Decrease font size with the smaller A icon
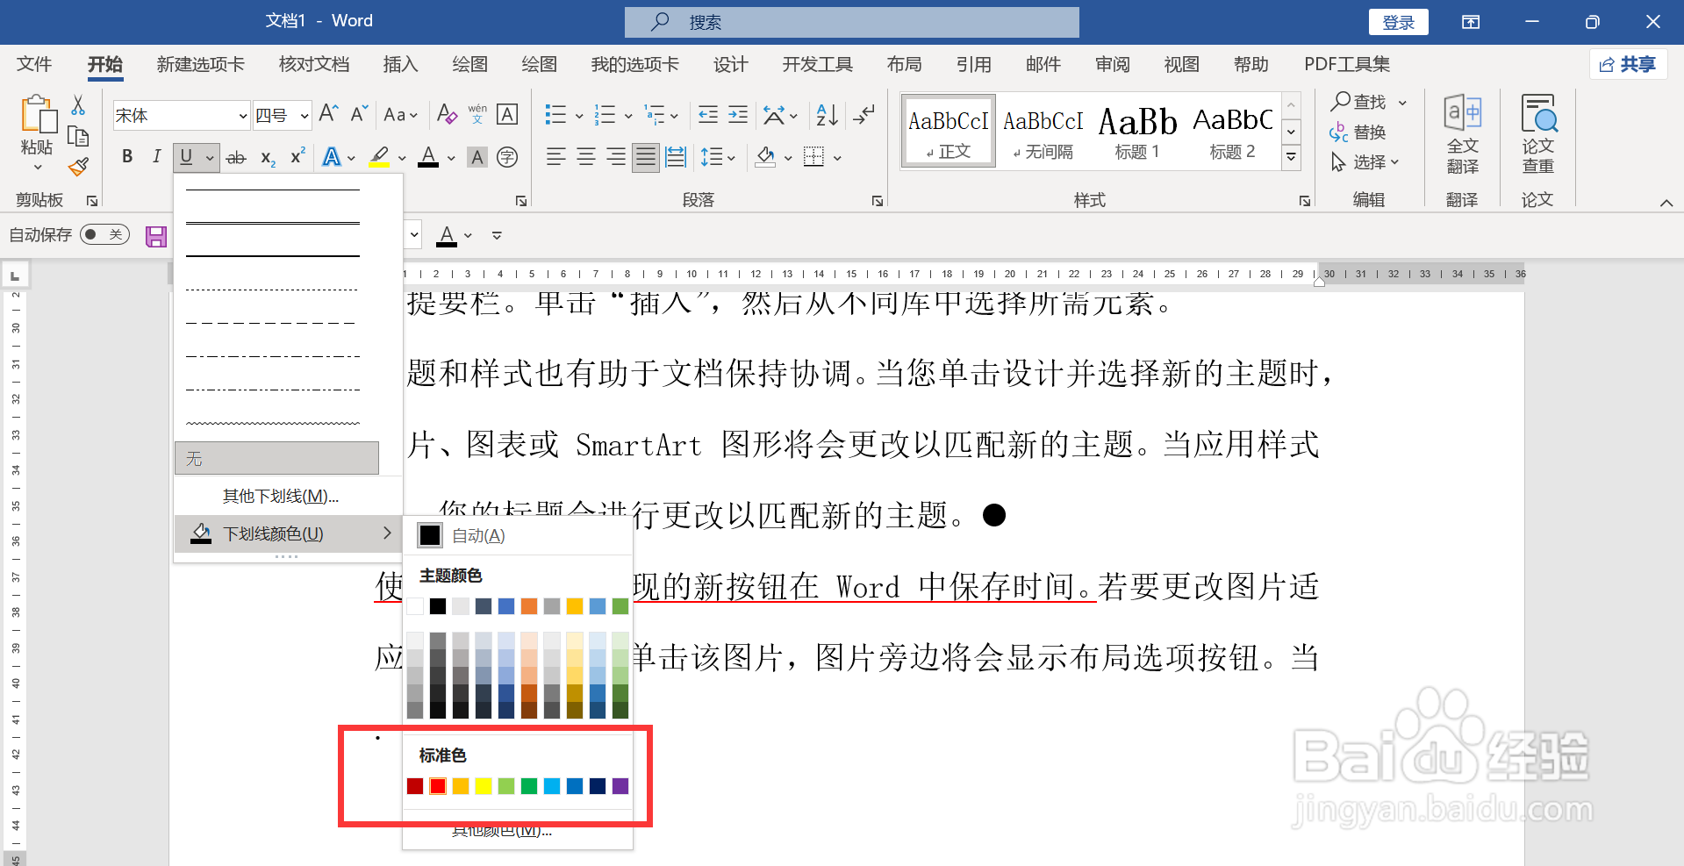Viewport: 1684px width, 866px height. coord(359,114)
